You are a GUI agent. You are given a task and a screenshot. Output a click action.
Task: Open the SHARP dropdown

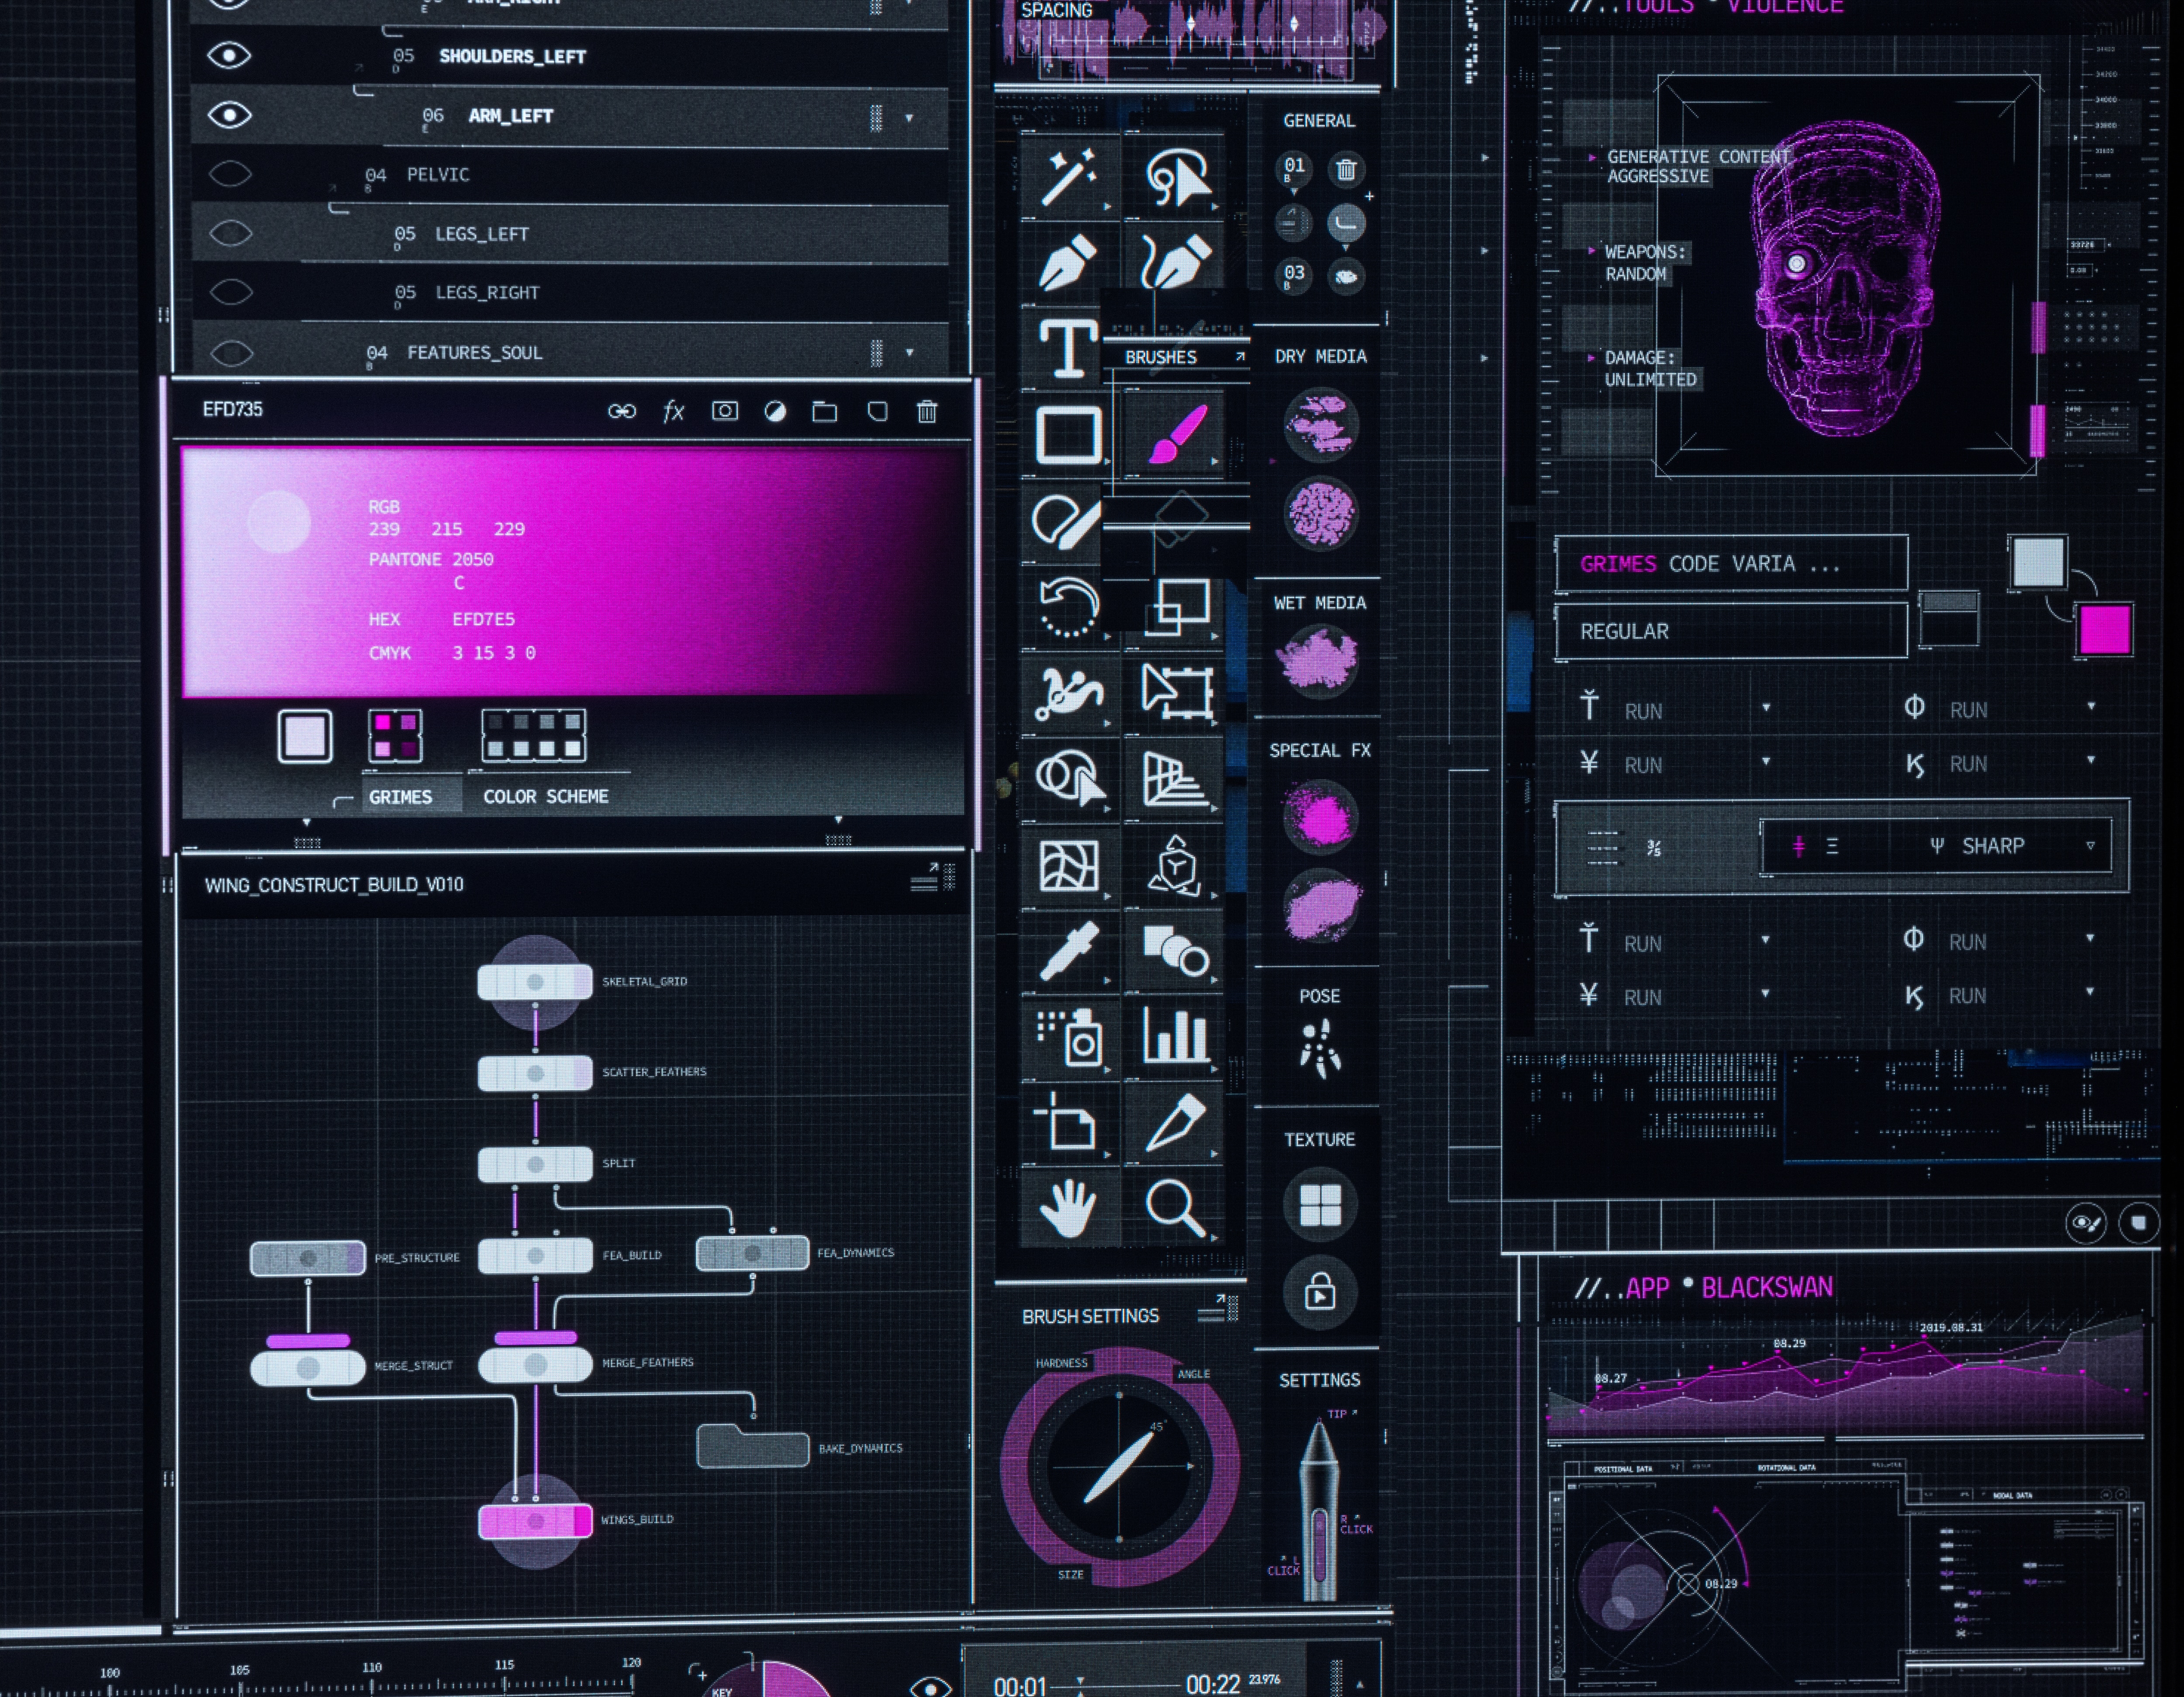pyautogui.click(x=2089, y=846)
